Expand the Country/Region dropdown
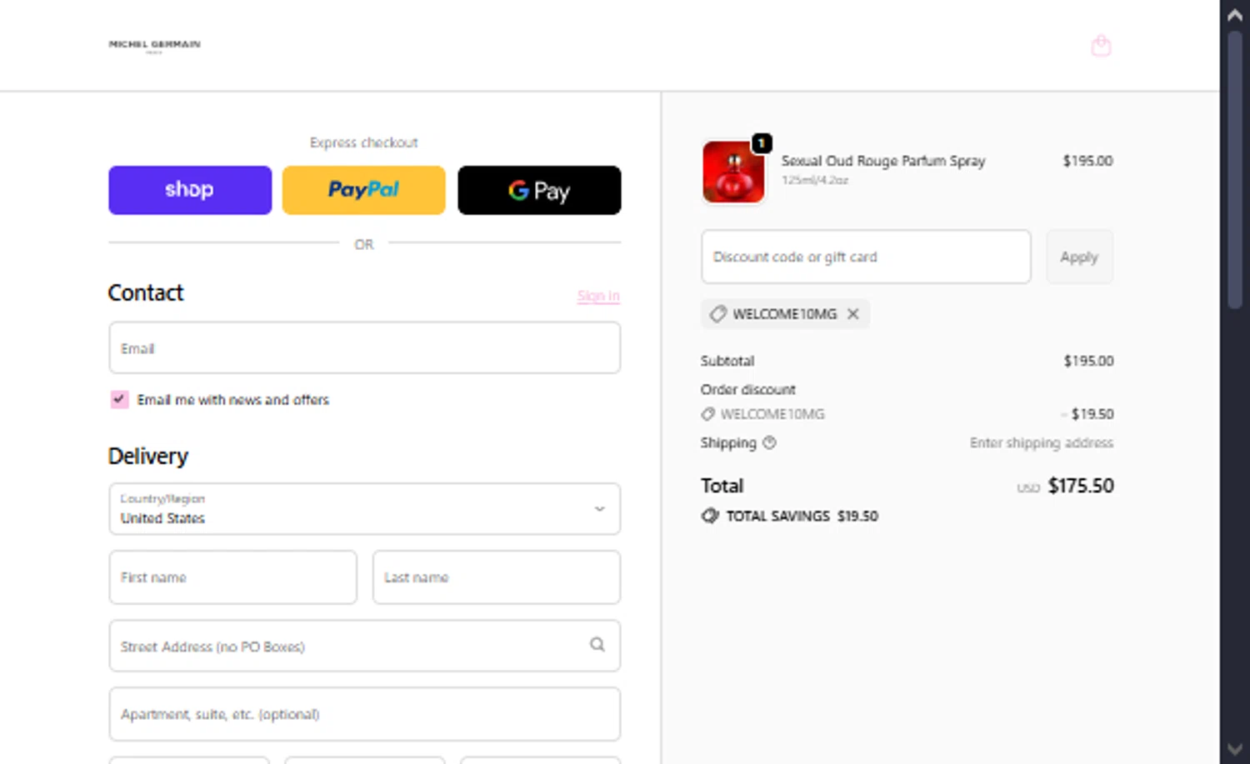 [x=364, y=509]
